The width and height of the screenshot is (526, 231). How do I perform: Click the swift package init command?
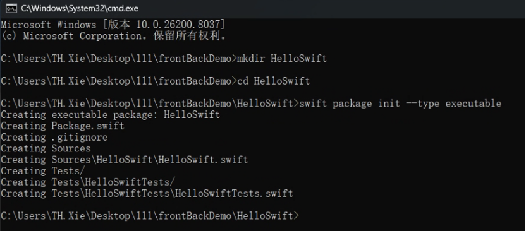(400, 104)
